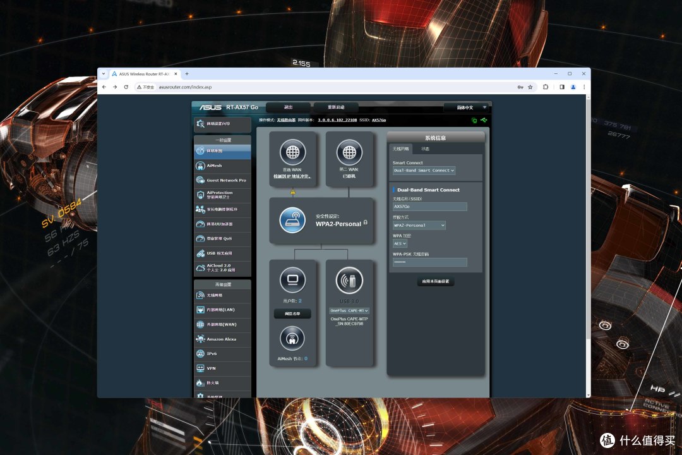Toggle Chrome side panel icon

(x=562, y=87)
